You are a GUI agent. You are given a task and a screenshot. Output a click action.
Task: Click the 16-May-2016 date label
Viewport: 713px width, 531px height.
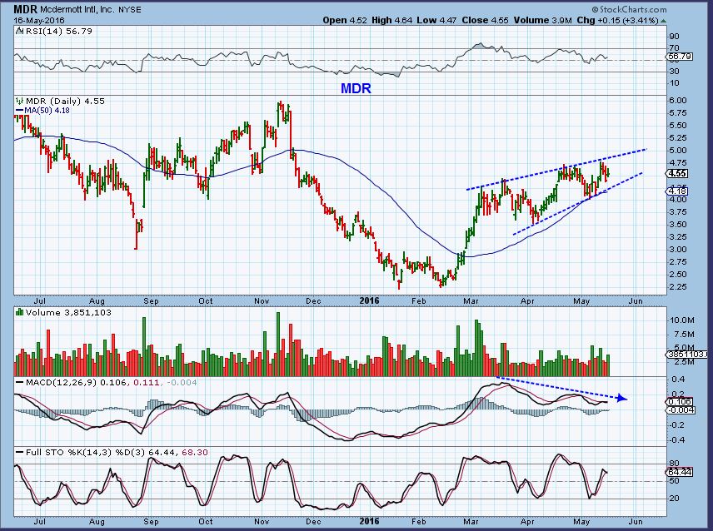click(39, 21)
